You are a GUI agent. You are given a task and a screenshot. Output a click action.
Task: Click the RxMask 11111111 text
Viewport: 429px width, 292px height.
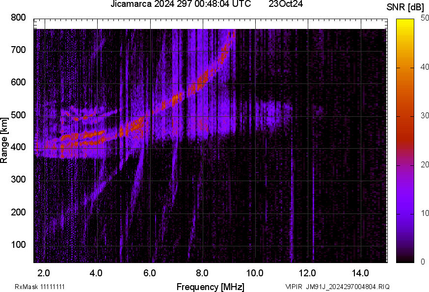click(40, 287)
